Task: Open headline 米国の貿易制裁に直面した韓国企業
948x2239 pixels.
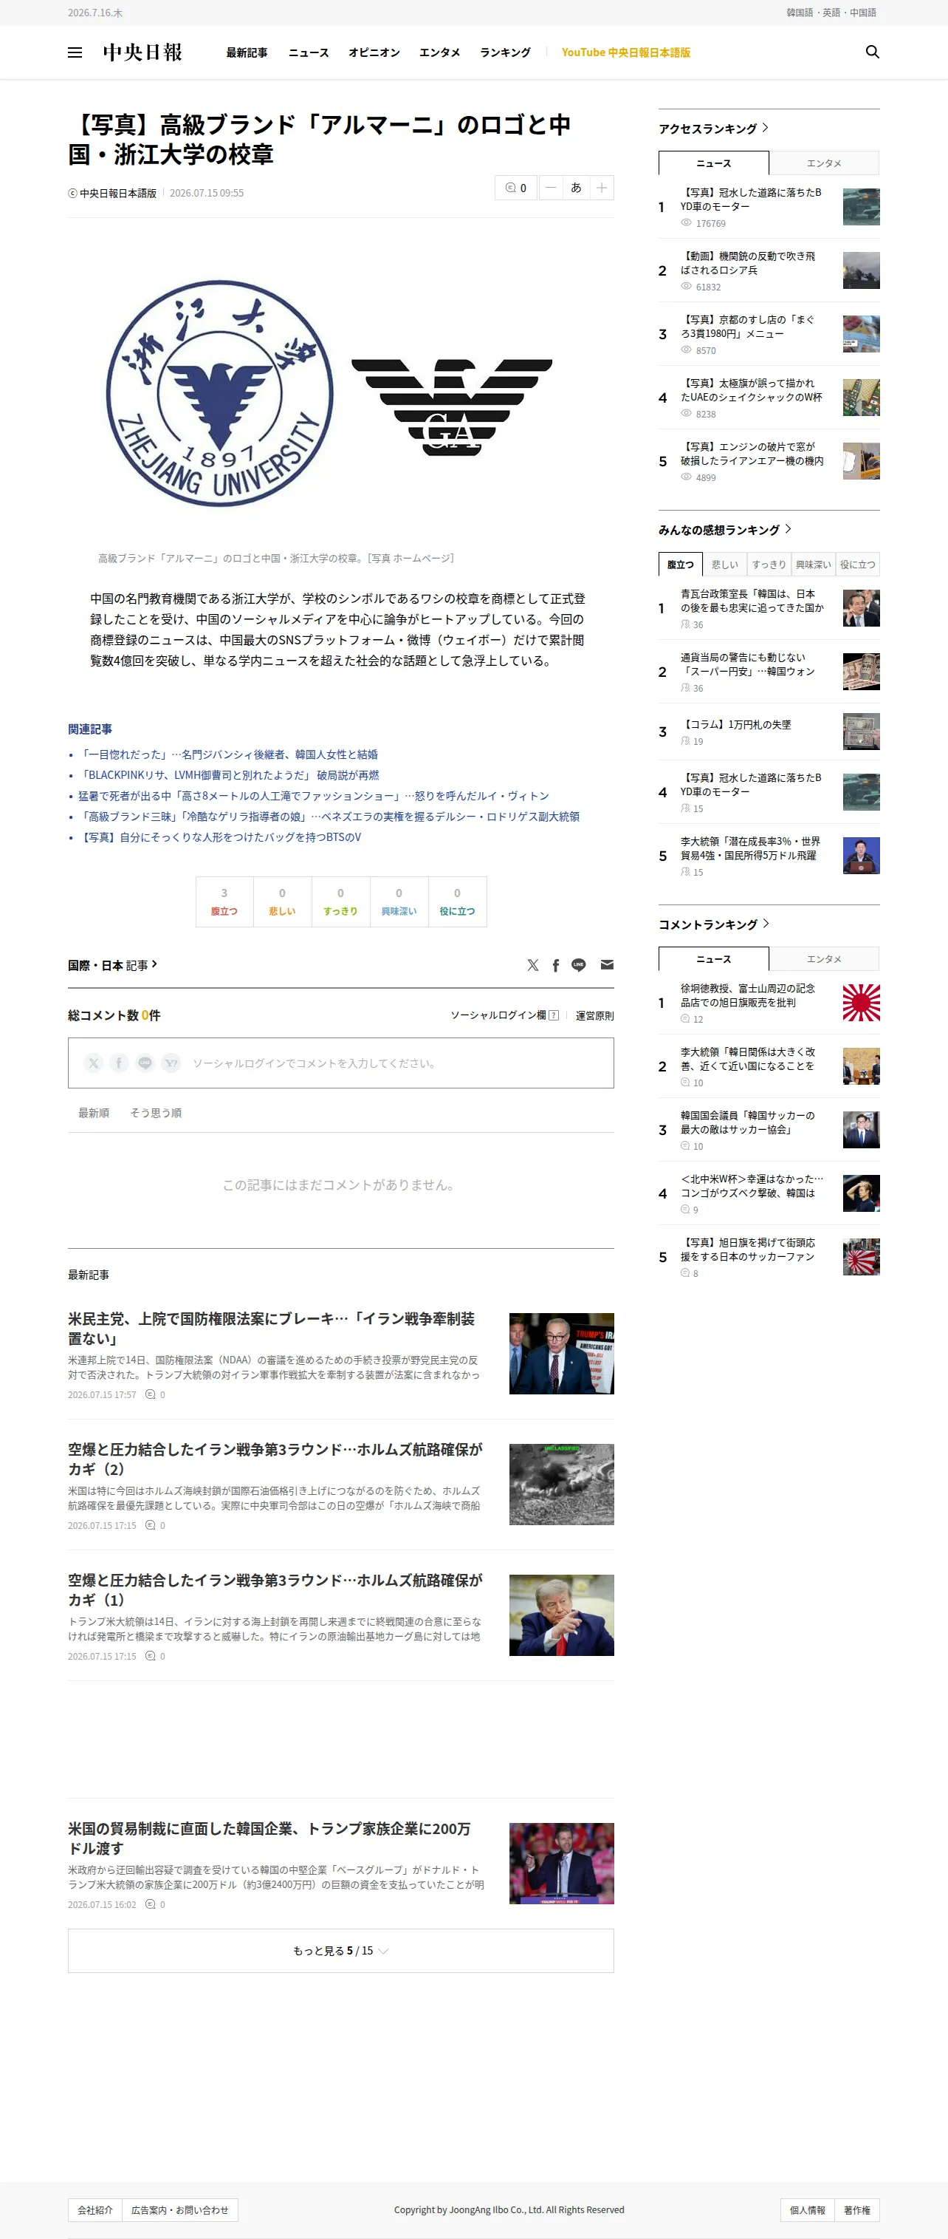Action: 269,1838
